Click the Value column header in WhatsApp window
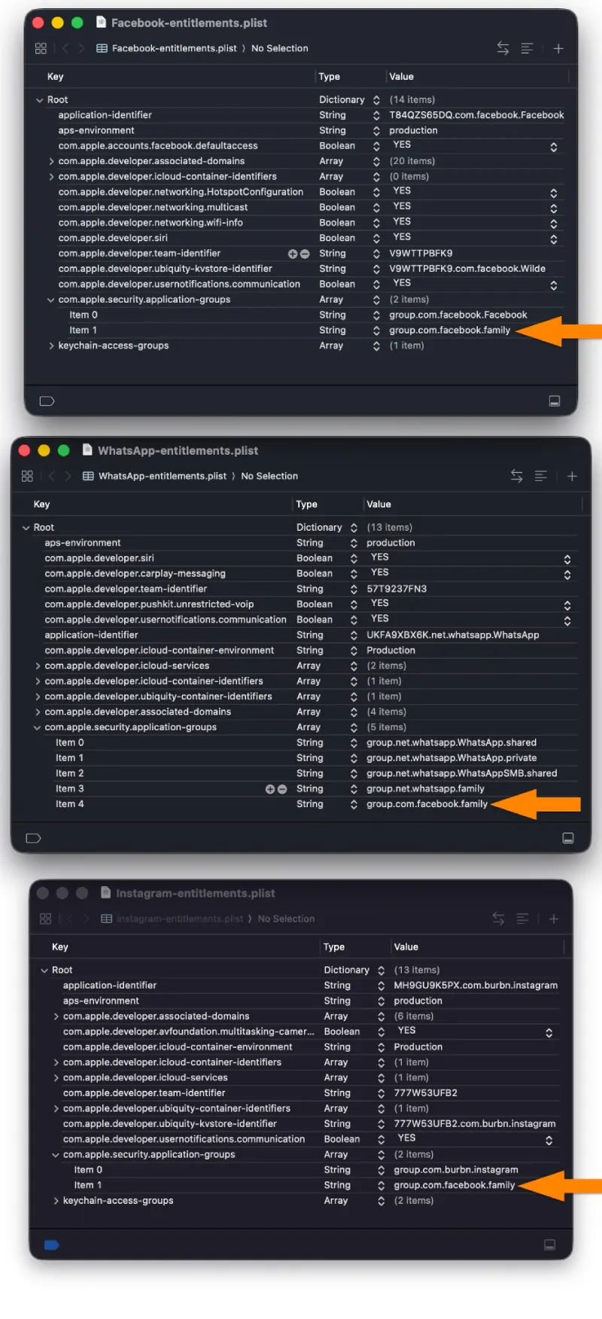 [379, 504]
